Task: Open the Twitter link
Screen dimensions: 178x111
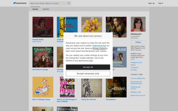Action: [133, 65]
